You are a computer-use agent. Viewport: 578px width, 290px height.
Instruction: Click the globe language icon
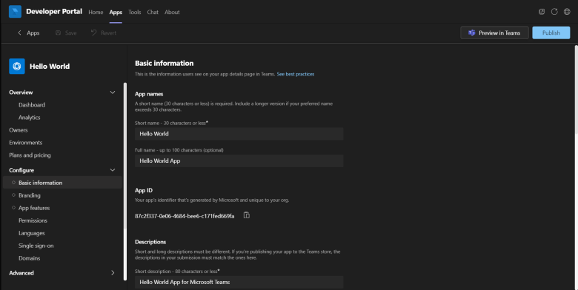[x=567, y=12]
